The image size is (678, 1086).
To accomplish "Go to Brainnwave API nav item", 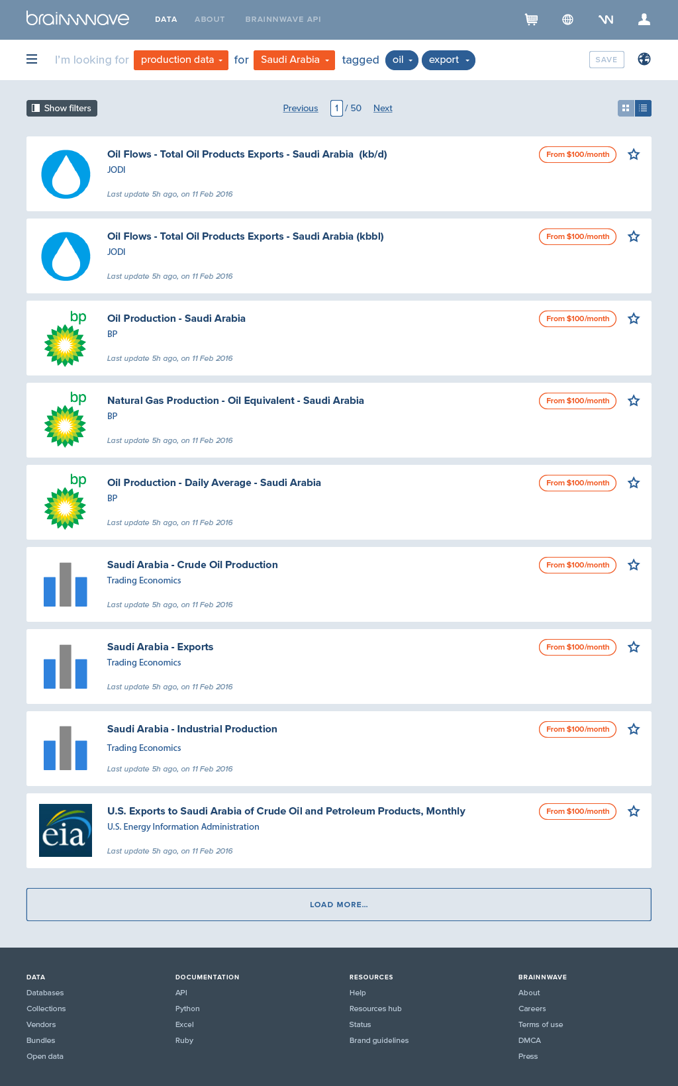I will [x=283, y=19].
